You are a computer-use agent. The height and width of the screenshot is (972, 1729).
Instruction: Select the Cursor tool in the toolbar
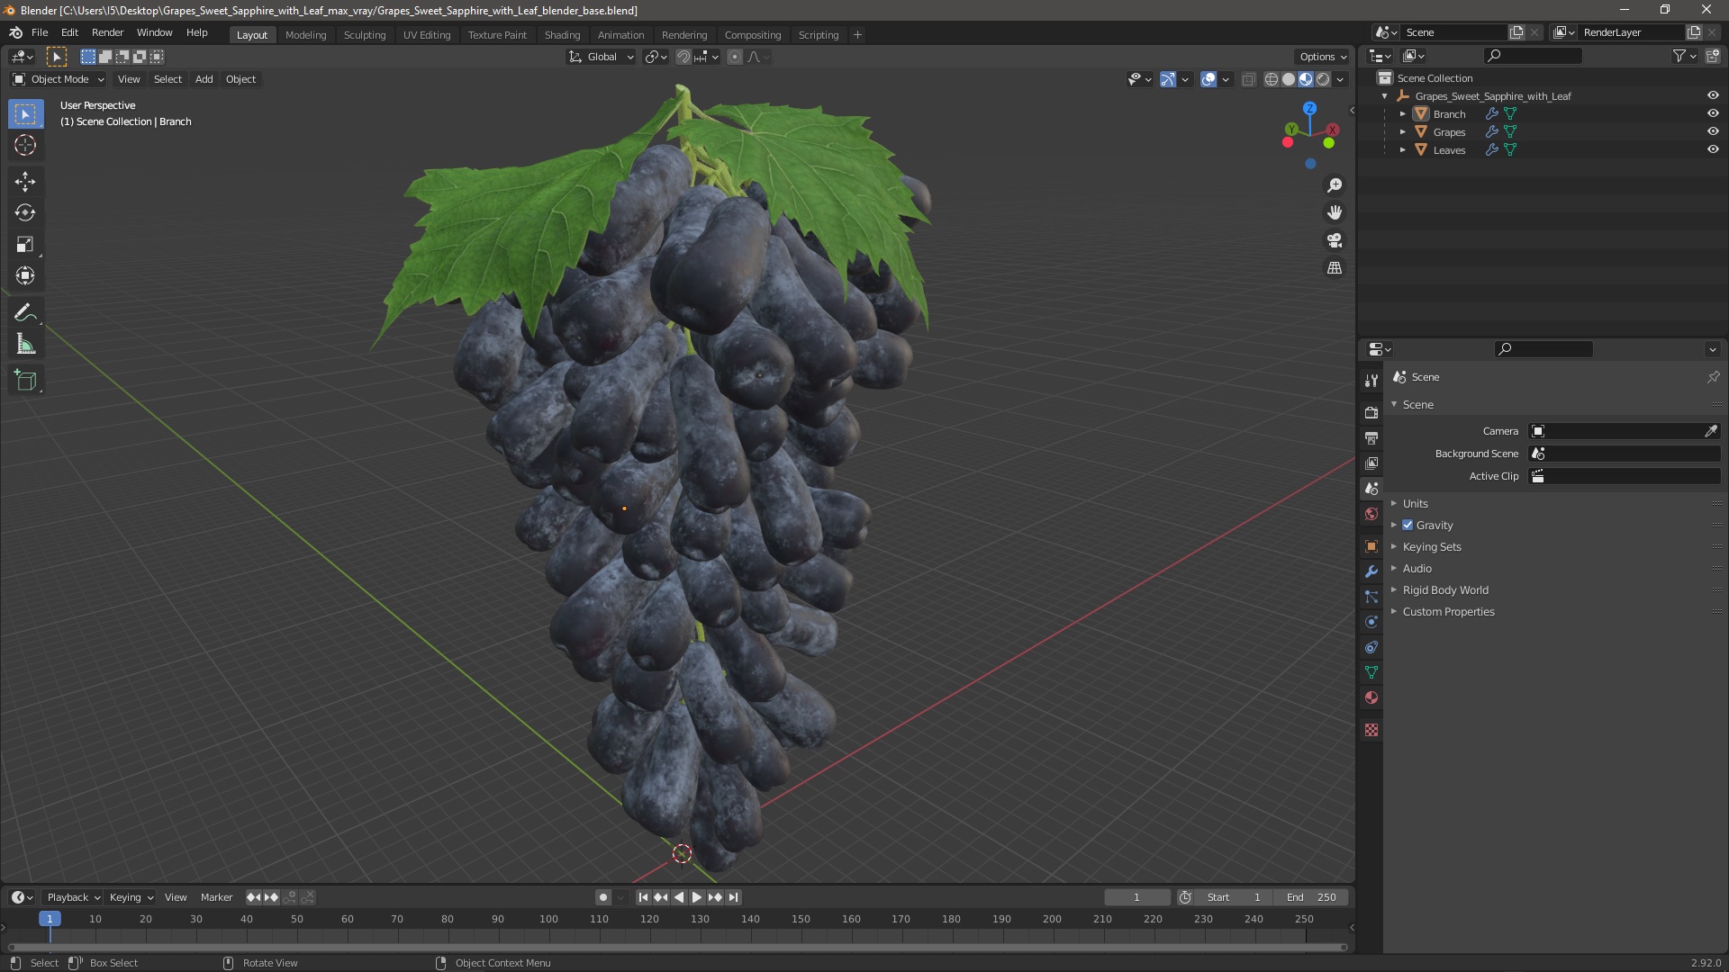[25, 145]
